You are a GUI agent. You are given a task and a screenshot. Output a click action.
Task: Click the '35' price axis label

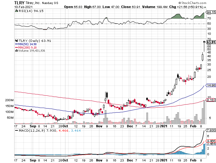click(209, 60)
